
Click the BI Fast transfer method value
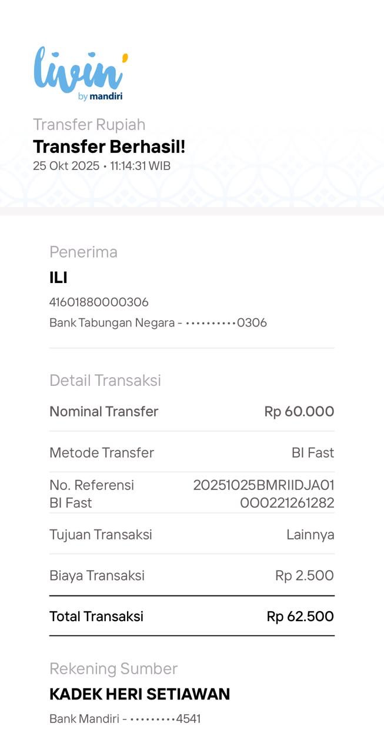[x=313, y=453]
